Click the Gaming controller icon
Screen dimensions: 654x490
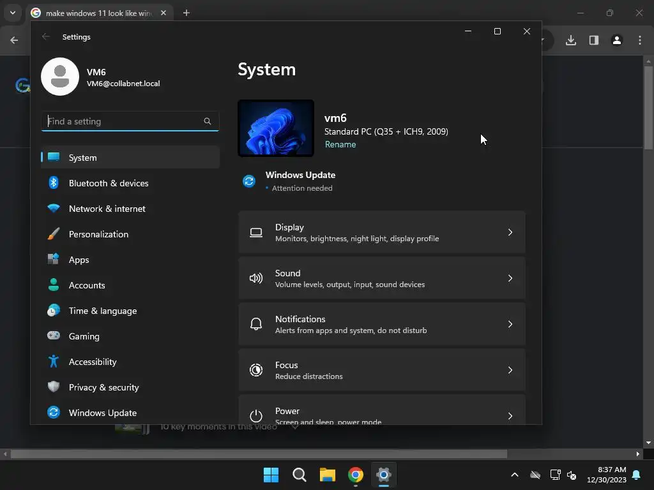coord(54,336)
